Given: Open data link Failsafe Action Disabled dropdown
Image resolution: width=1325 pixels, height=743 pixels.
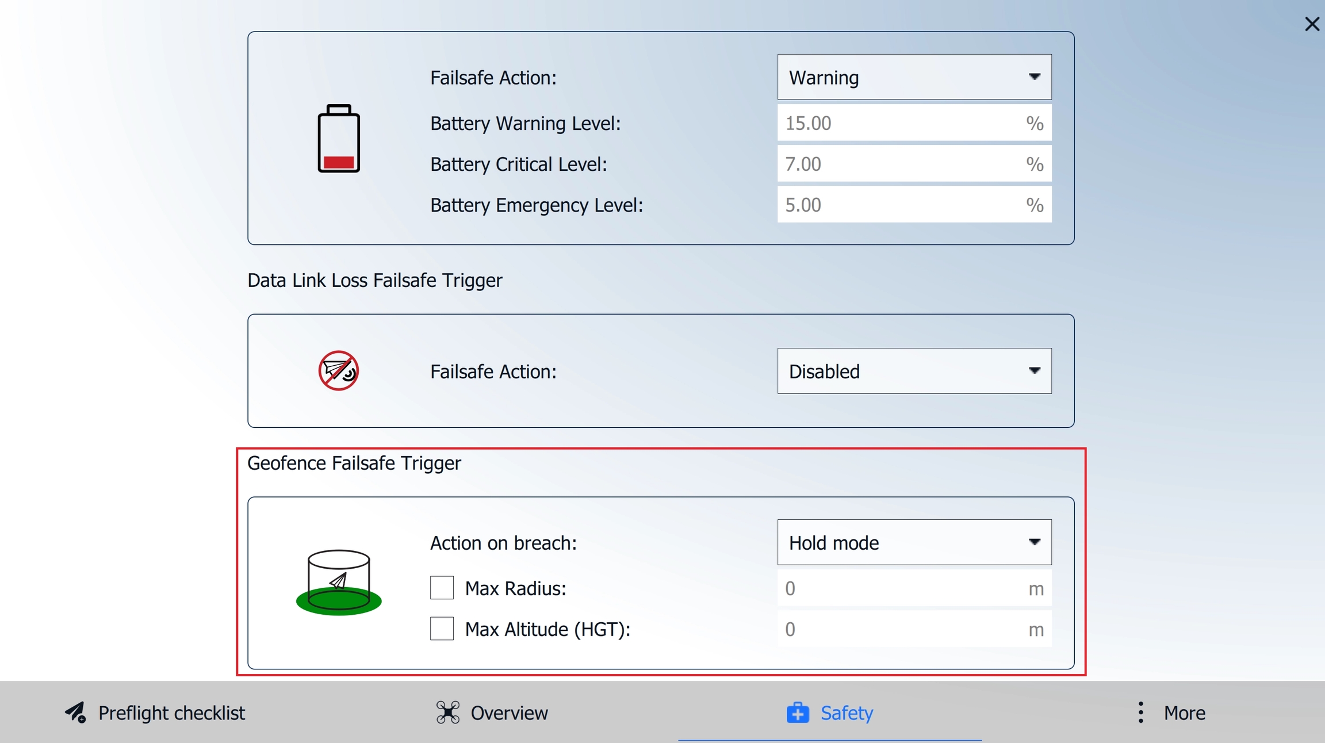Looking at the screenshot, I should (x=914, y=371).
